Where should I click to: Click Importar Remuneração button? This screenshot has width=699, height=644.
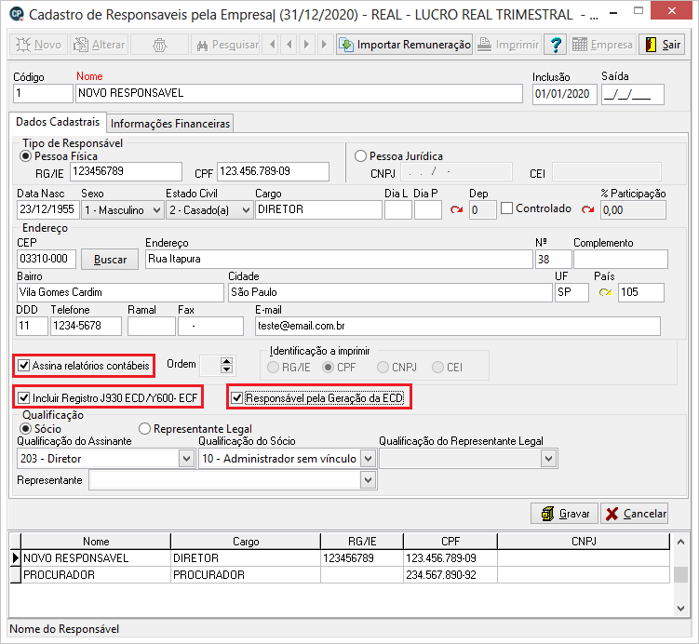pos(404,45)
